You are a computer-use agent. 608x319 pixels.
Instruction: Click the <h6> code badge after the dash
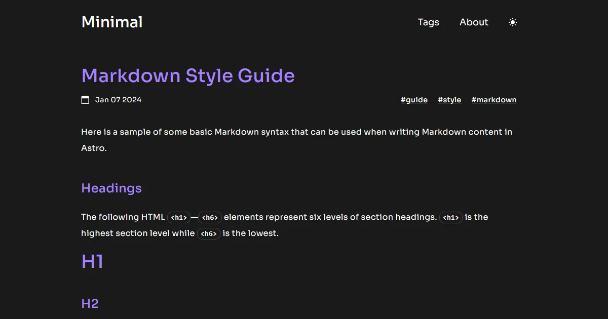(210, 218)
